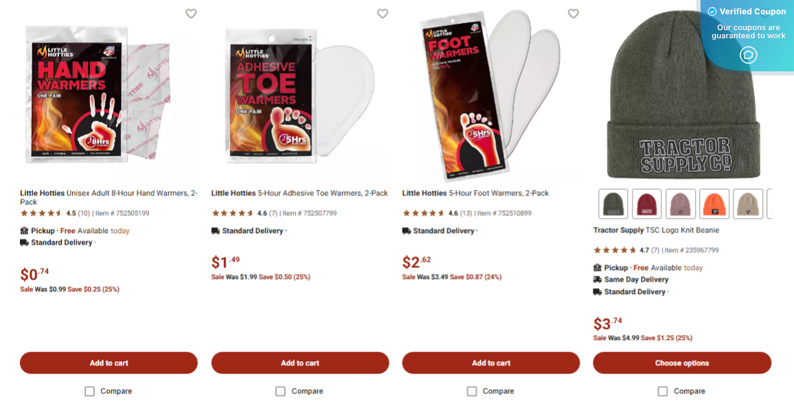Viewport: 794px width, 410px height.
Task: Click the TSC Knit Beanie star rating
Action: [615, 250]
